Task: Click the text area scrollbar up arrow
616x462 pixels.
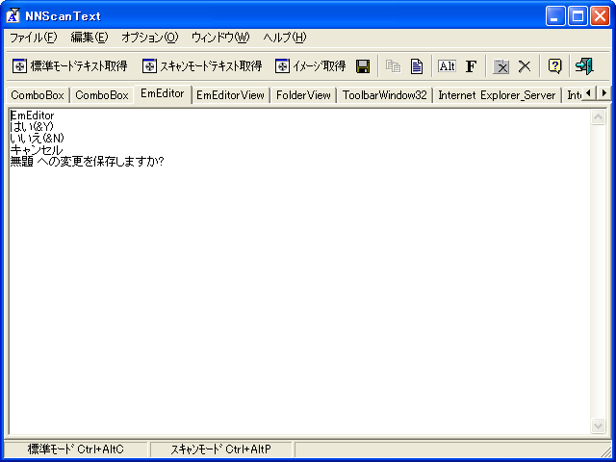Action: tap(598, 117)
